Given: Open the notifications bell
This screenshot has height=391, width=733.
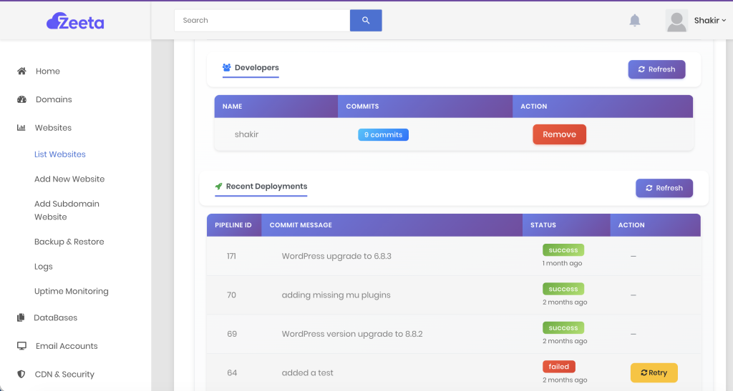Looking at the screenshot, I should pos(634,21).
